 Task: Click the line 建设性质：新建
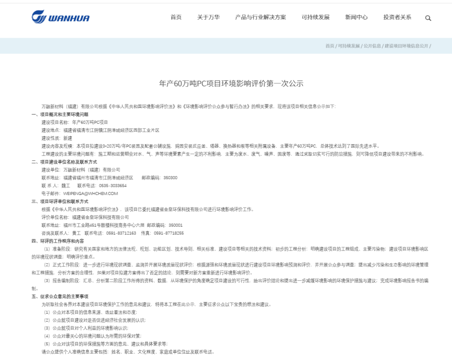[57, 138]
